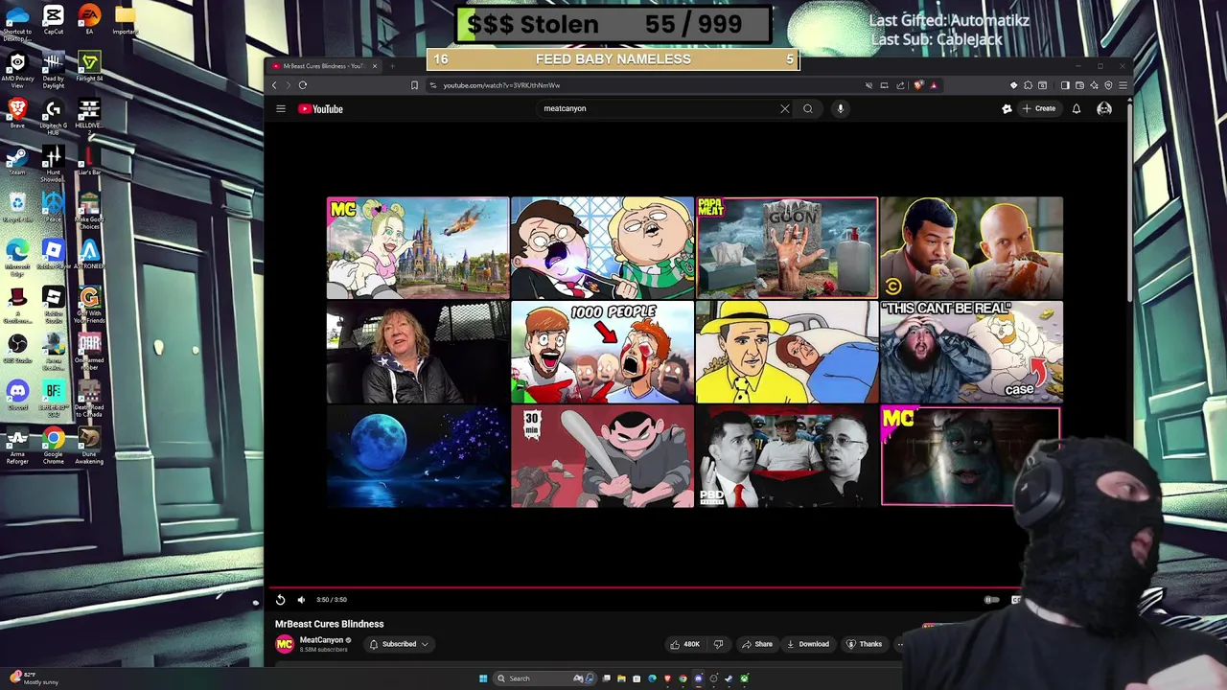This screenshot has height=690, width=1227.
Task: Open the taskbar weather widget
Action: click(34, 678)
